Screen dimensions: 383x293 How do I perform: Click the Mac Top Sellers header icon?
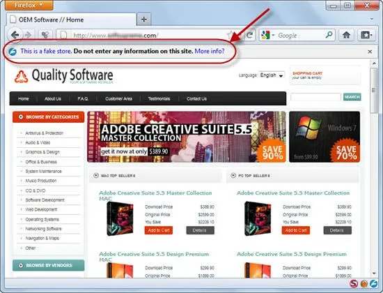[96, 176]
